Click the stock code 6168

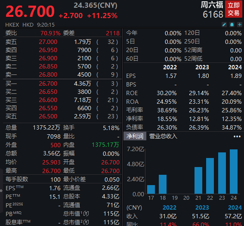point(213,14)
